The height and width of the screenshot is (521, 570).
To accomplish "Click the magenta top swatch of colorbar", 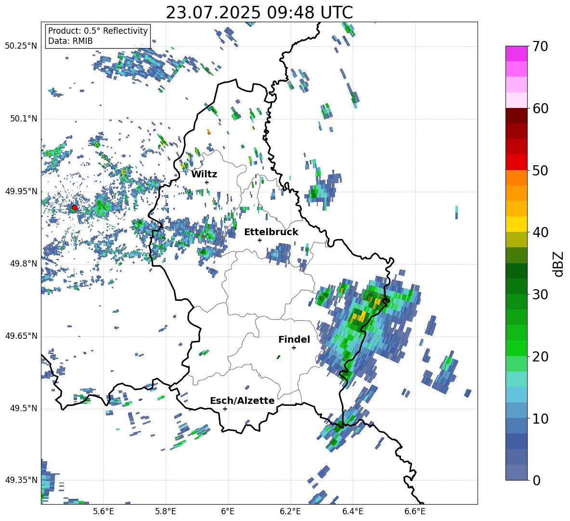I will [x=516, y=53].
